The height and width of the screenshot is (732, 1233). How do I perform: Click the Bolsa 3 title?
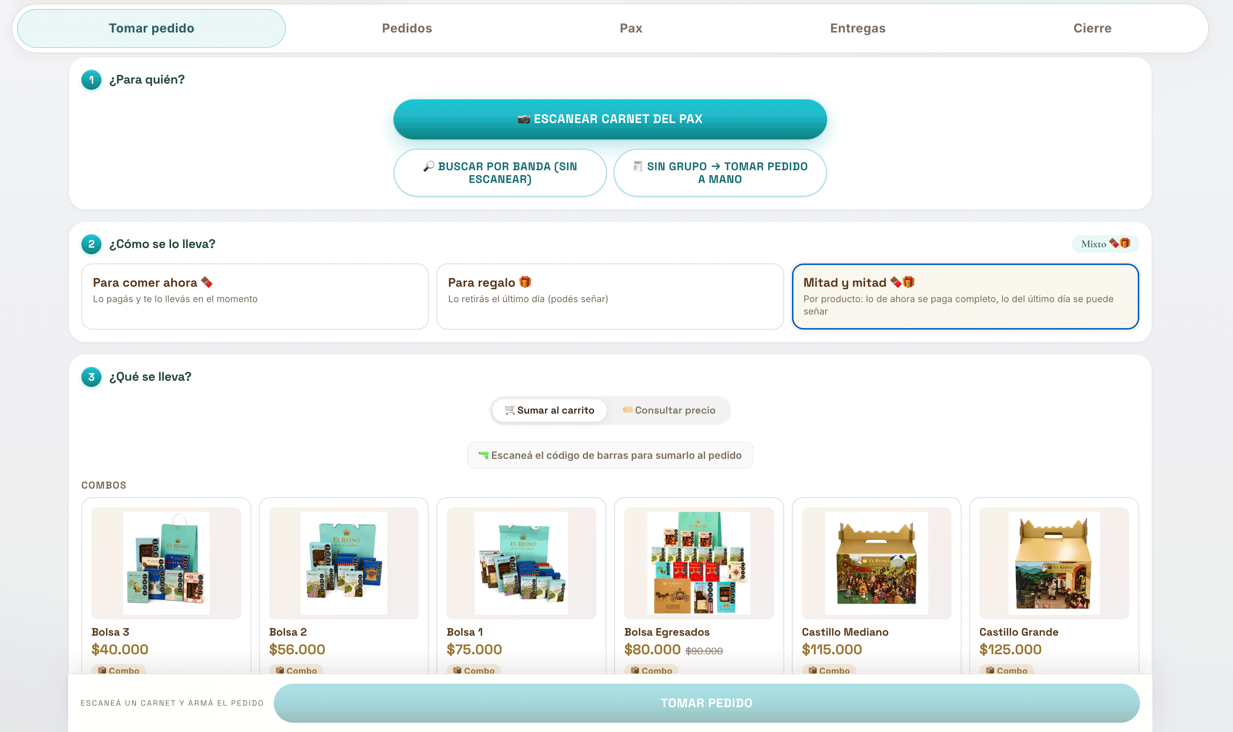coord(111,632)
